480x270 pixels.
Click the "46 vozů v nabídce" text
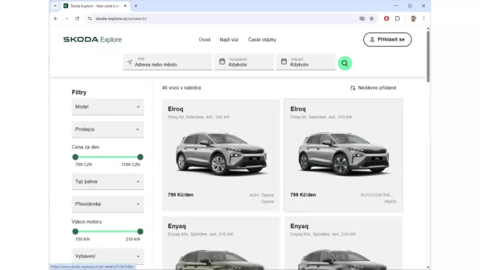click(x=182, y=88)
